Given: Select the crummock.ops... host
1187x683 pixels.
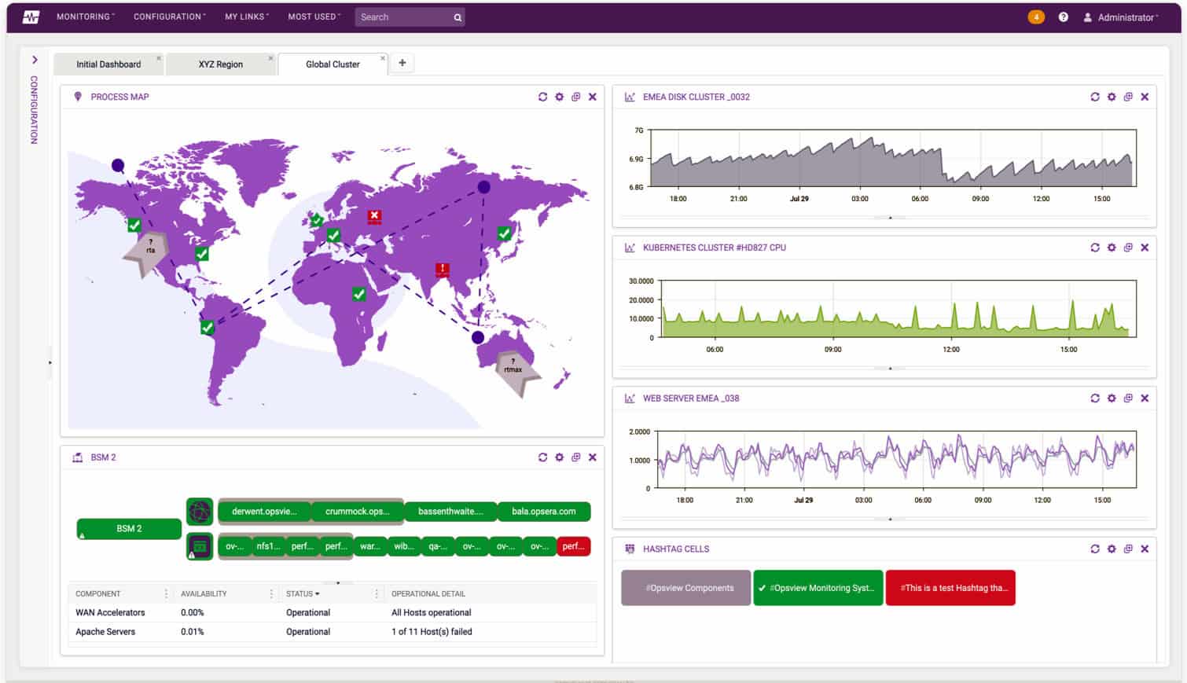Looking at the screenshot, I should coord(358,512).
